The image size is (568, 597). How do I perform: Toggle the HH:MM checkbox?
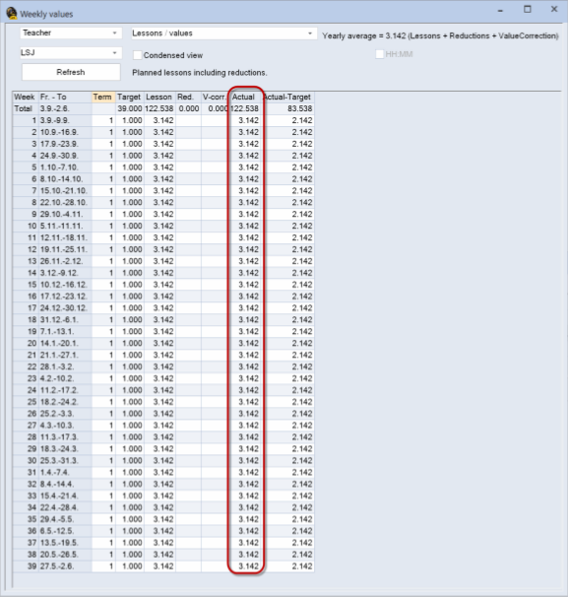point(379,54)
